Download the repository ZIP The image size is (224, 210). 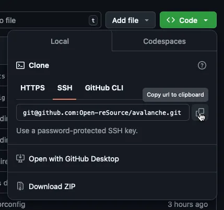click(x=112, y=186)
